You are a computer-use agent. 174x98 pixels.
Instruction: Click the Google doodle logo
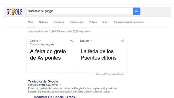point(14,12)
